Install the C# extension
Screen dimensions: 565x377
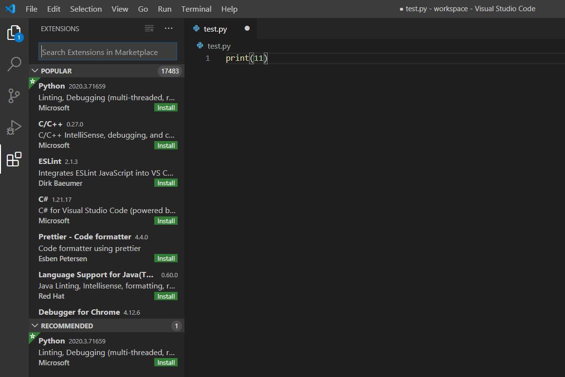[x=166, y=221]
